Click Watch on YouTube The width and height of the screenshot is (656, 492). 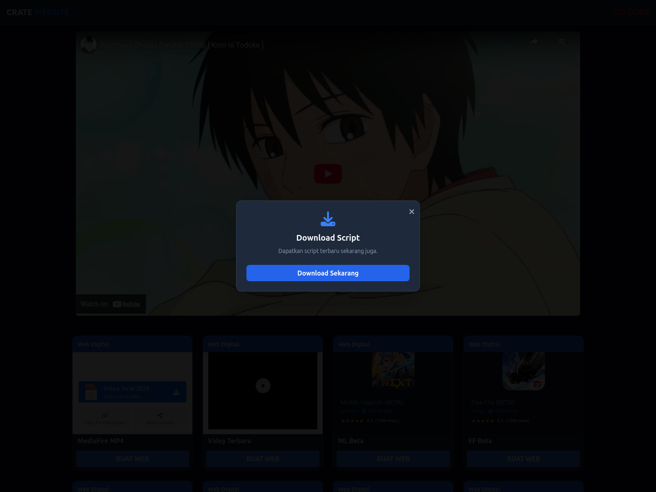point(111,304)
